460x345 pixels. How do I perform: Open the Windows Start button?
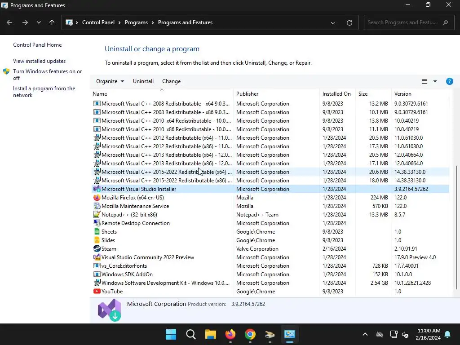[x=171, y=334]
